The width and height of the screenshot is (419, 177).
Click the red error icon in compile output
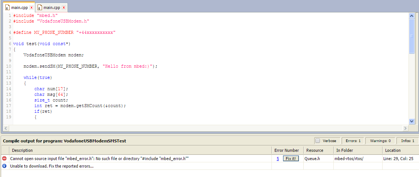click(x=4, y=159)
